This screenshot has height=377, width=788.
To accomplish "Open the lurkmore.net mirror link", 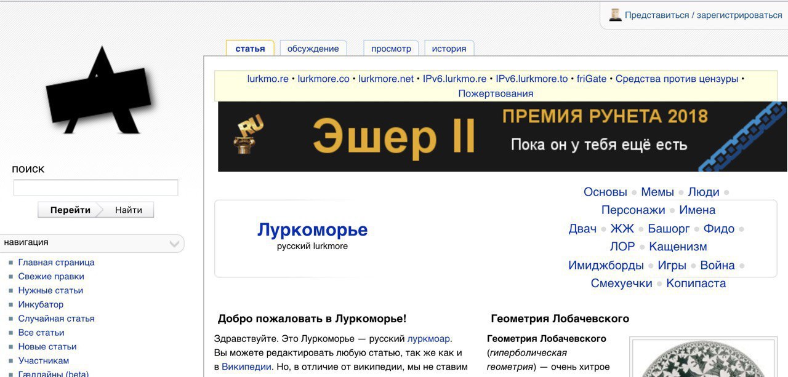I will (x=386, y=79).
